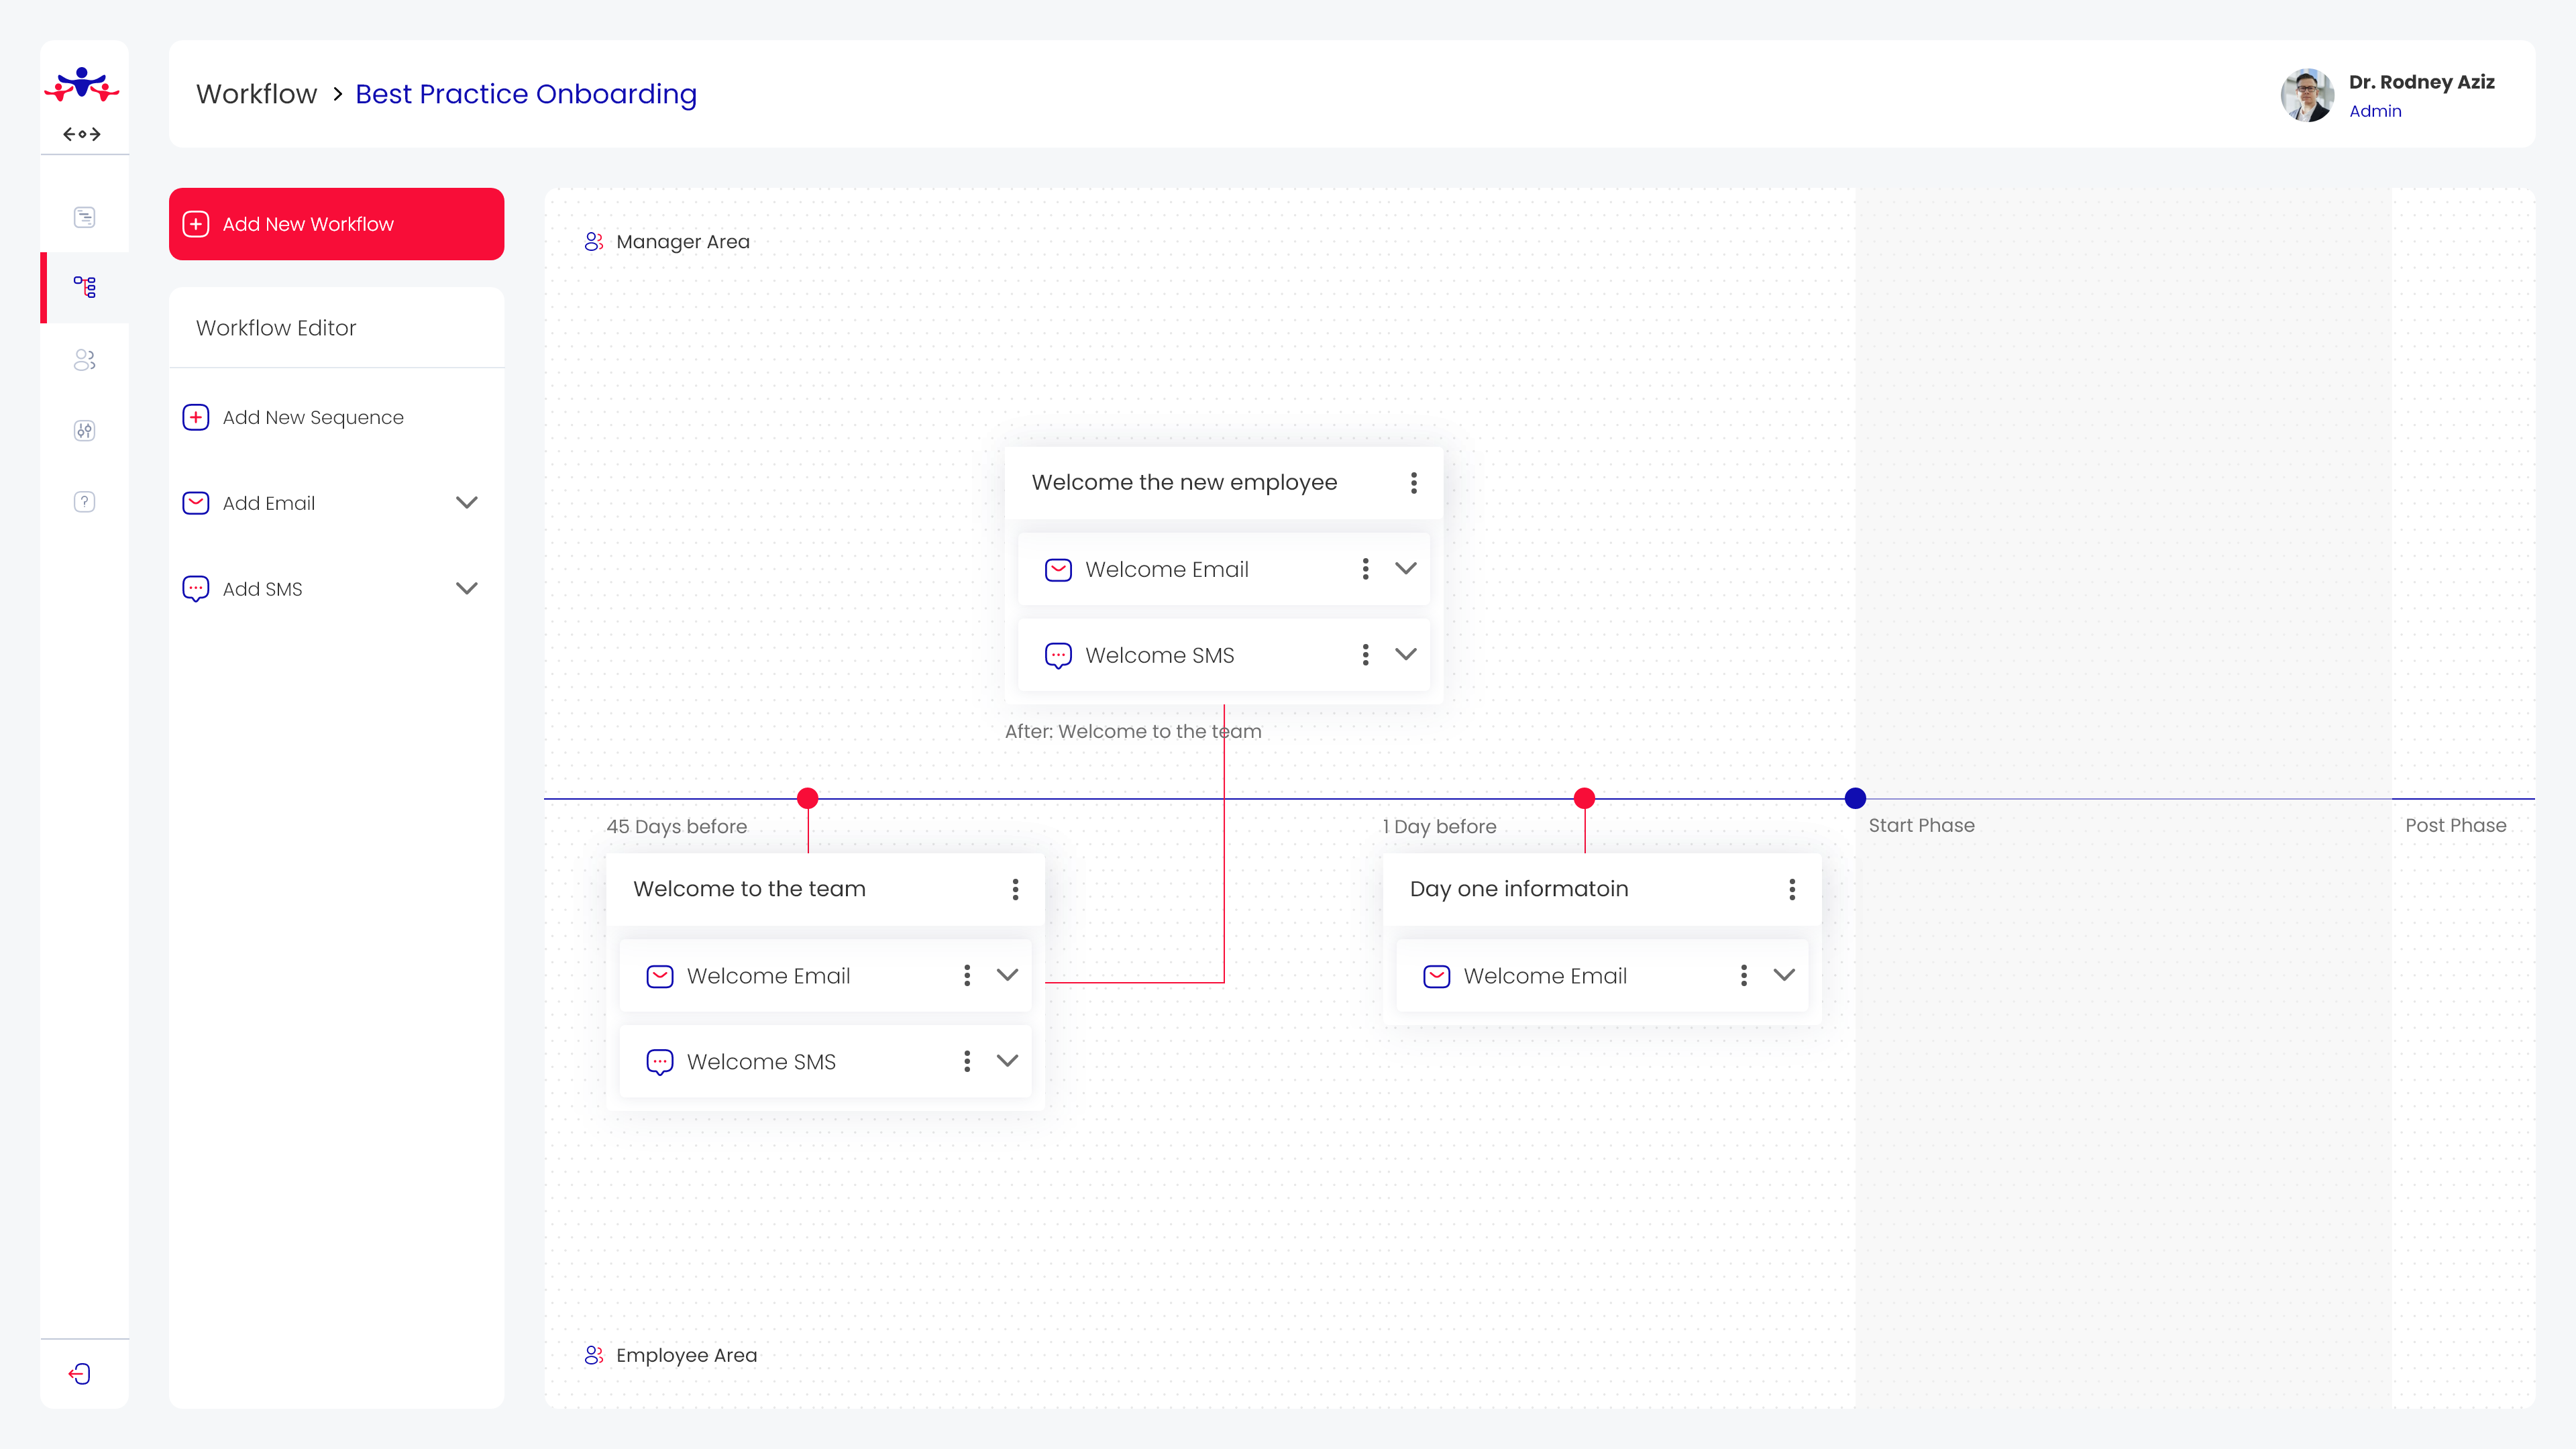The width and height of the screenshot is (2576, 1449).
Task: Toggle sidebar with the collapse arrows icon
Action: pos(82,134)
